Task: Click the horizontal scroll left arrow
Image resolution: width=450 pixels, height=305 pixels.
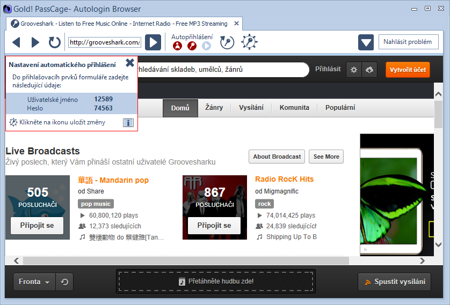Action: [16, 261]
